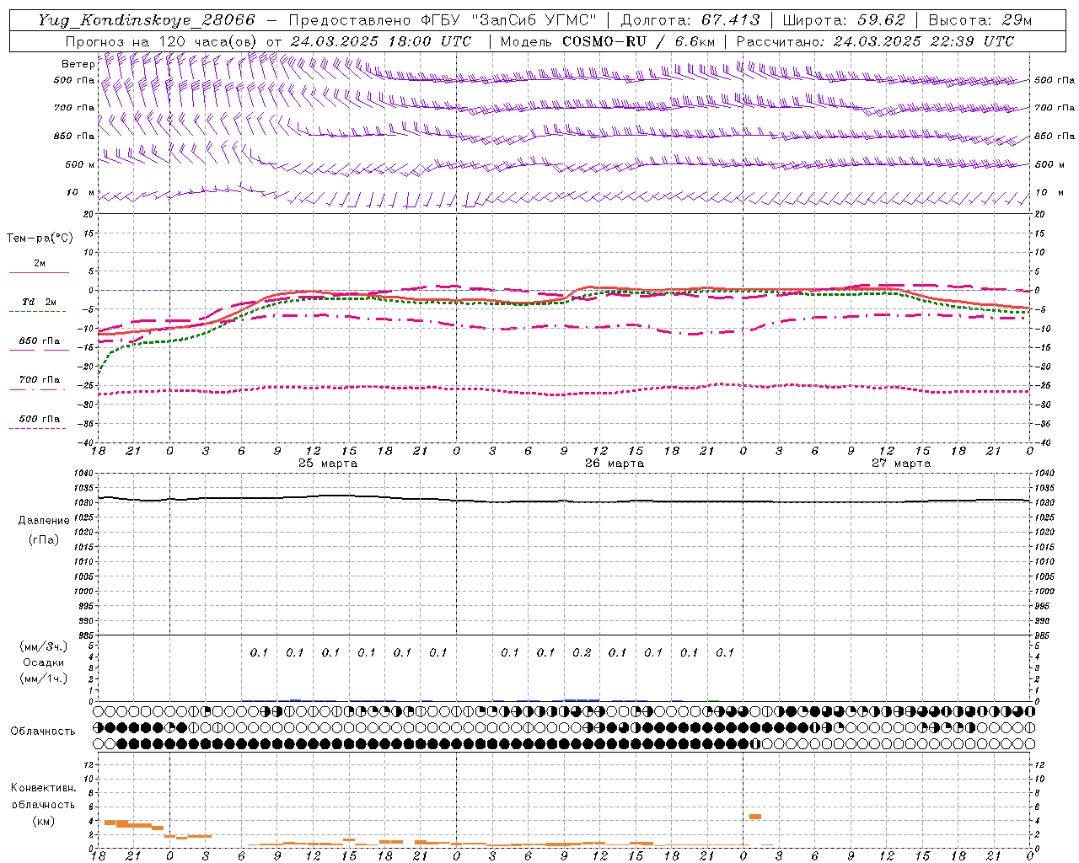Image resolution: width=1079 pixels, height=863 pixels.
Task: Click the 0.2 precipitation amount value
Action: 582,652
